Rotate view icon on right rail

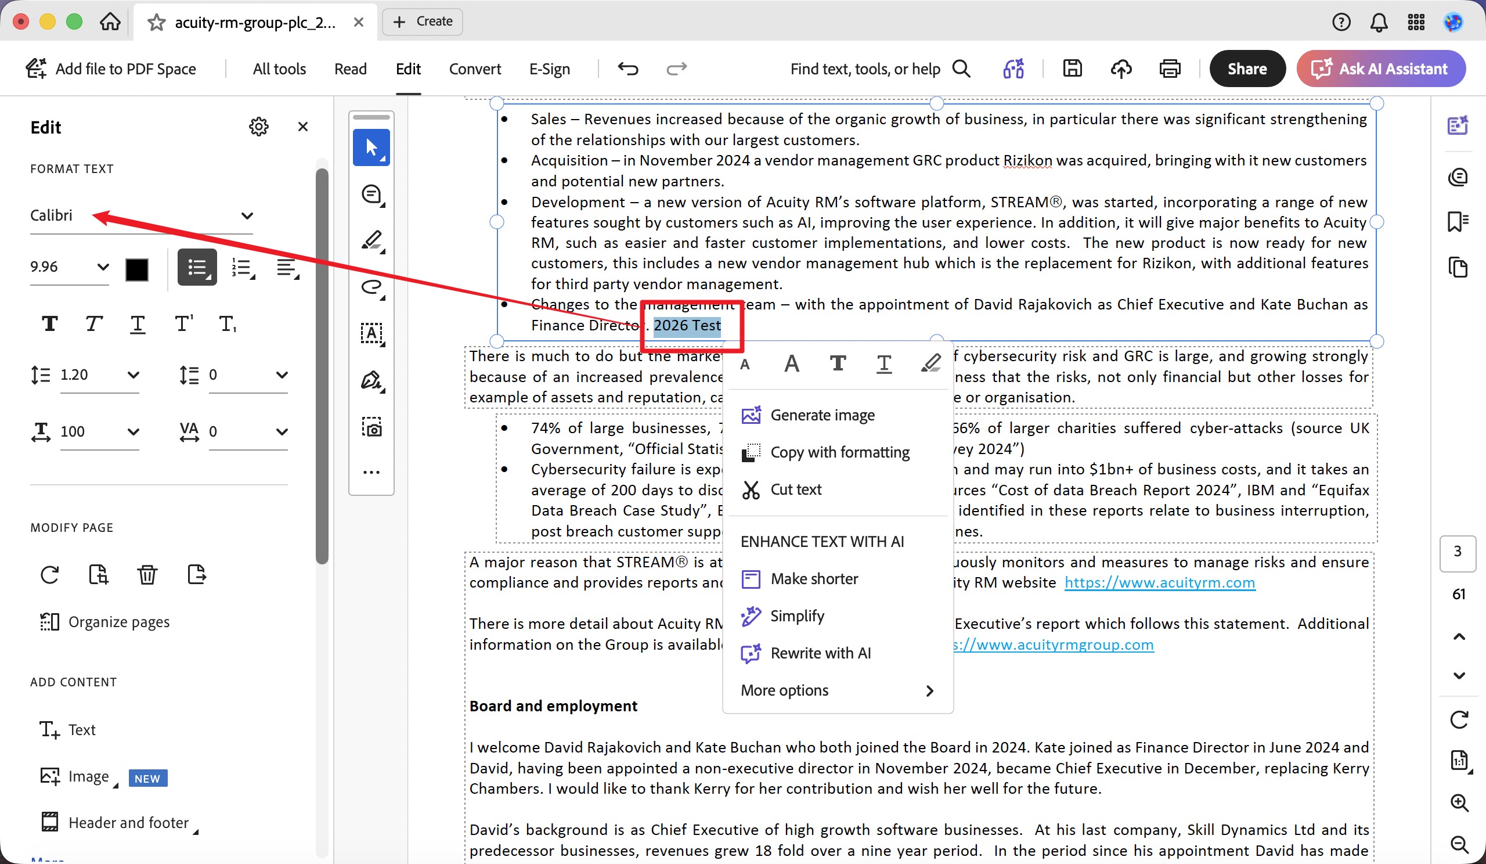[x=1459, y=719]
